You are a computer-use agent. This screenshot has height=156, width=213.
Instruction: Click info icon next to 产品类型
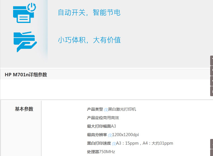click(106, 110)
